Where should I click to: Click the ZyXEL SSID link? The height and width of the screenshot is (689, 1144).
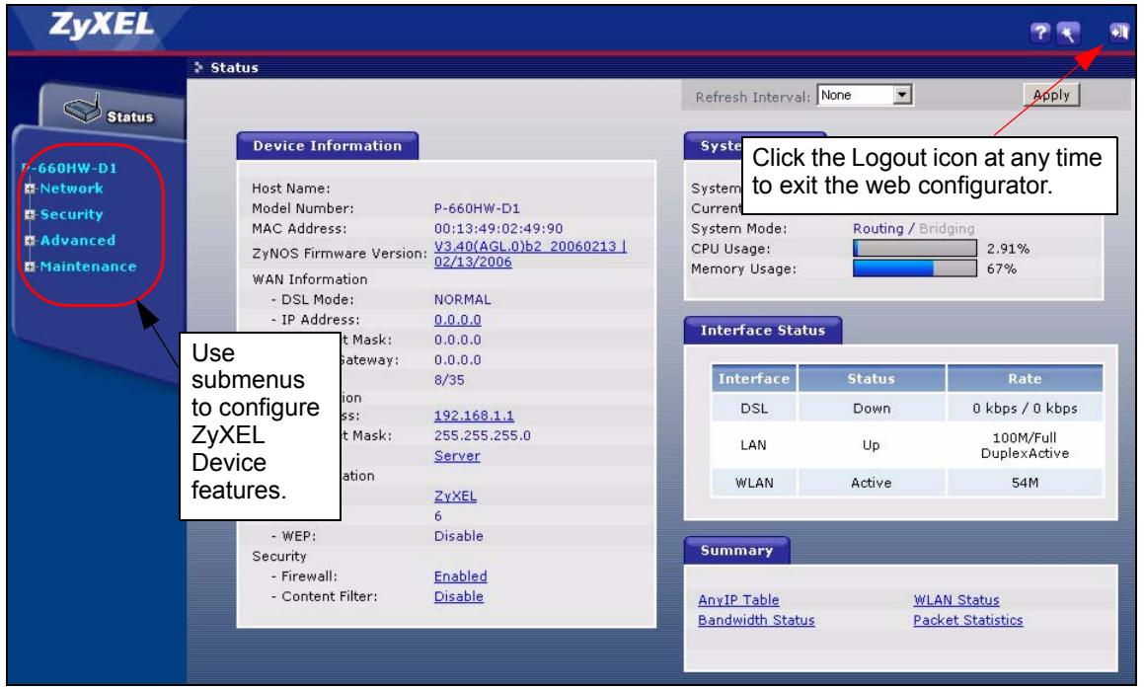(455, 496)
